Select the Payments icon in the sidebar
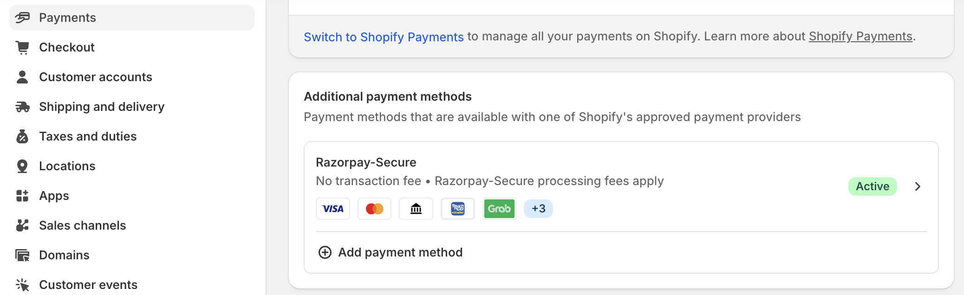The width and height of the screenshot is (964, 295). [x=23, y=18]
